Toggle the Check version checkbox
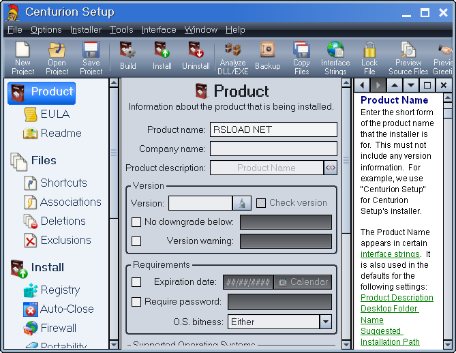456x353 pixels. pyautogui.click(x=261, y=203)
